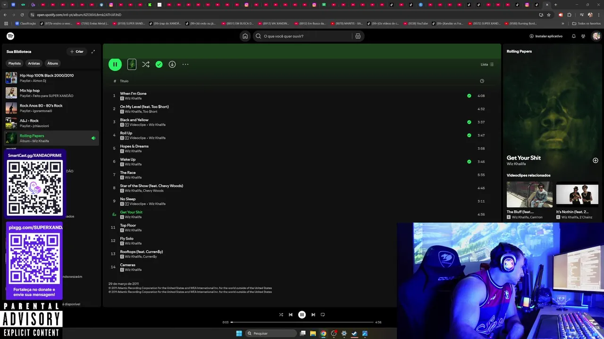Pause the album with the big green button

(115, 65)
